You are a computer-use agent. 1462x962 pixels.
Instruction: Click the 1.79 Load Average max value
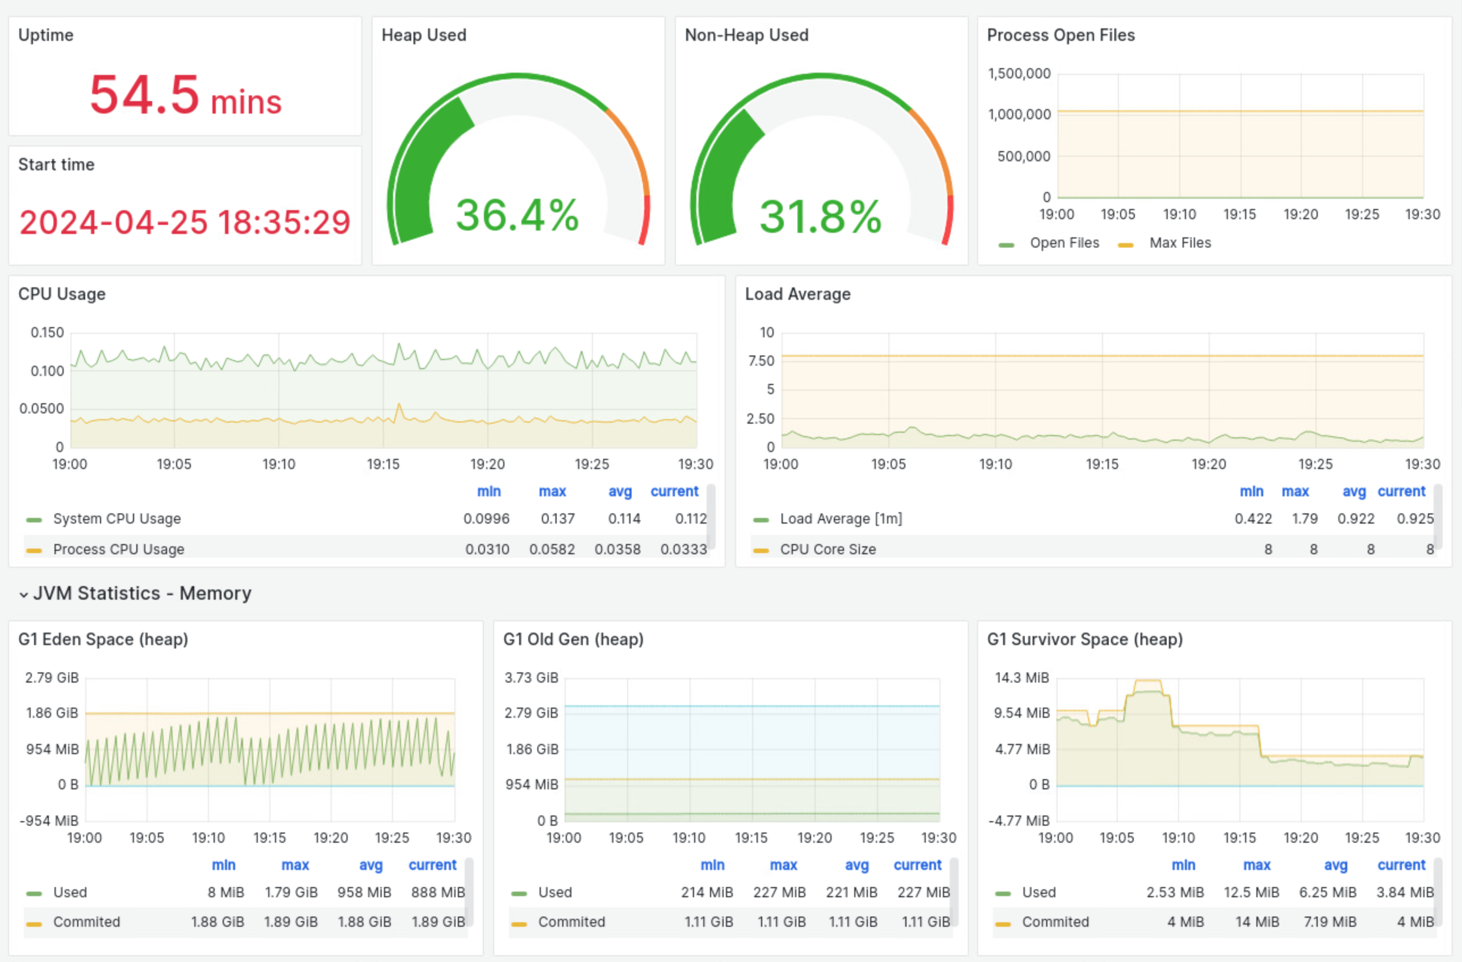1305,519
